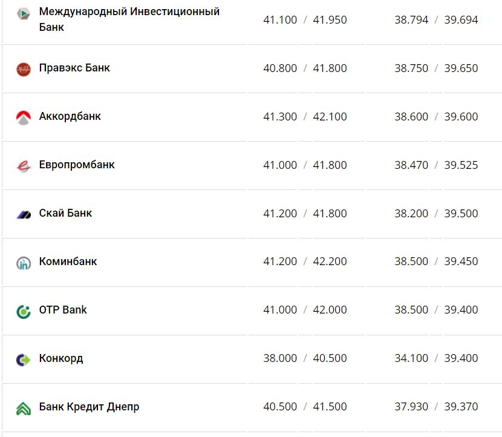
Task: Open the Коминбанк link
Action: pyautogui.click(x=68, y=261)
